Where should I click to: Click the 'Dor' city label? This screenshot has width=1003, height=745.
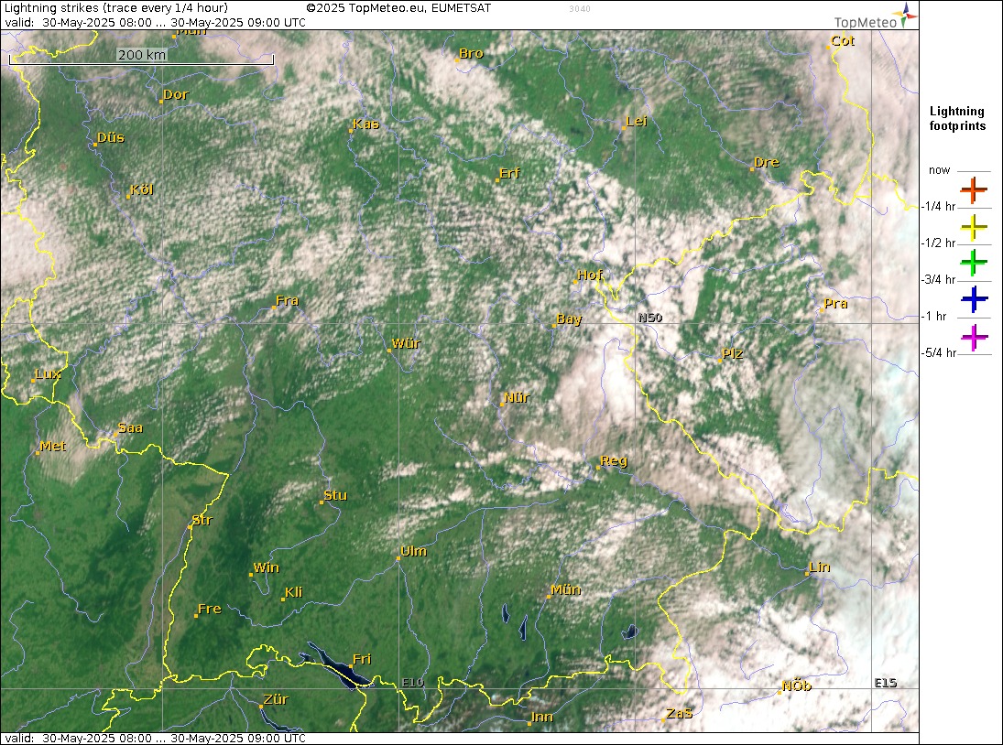pyautogui.click(x=175, y=94)
